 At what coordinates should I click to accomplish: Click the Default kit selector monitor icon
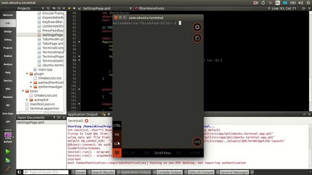[8, 136]
